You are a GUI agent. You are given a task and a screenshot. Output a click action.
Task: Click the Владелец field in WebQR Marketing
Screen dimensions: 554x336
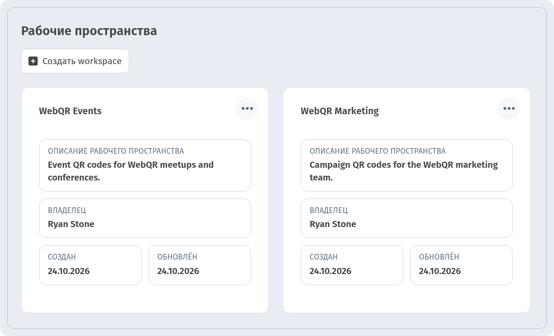click(x=407, y=218)
